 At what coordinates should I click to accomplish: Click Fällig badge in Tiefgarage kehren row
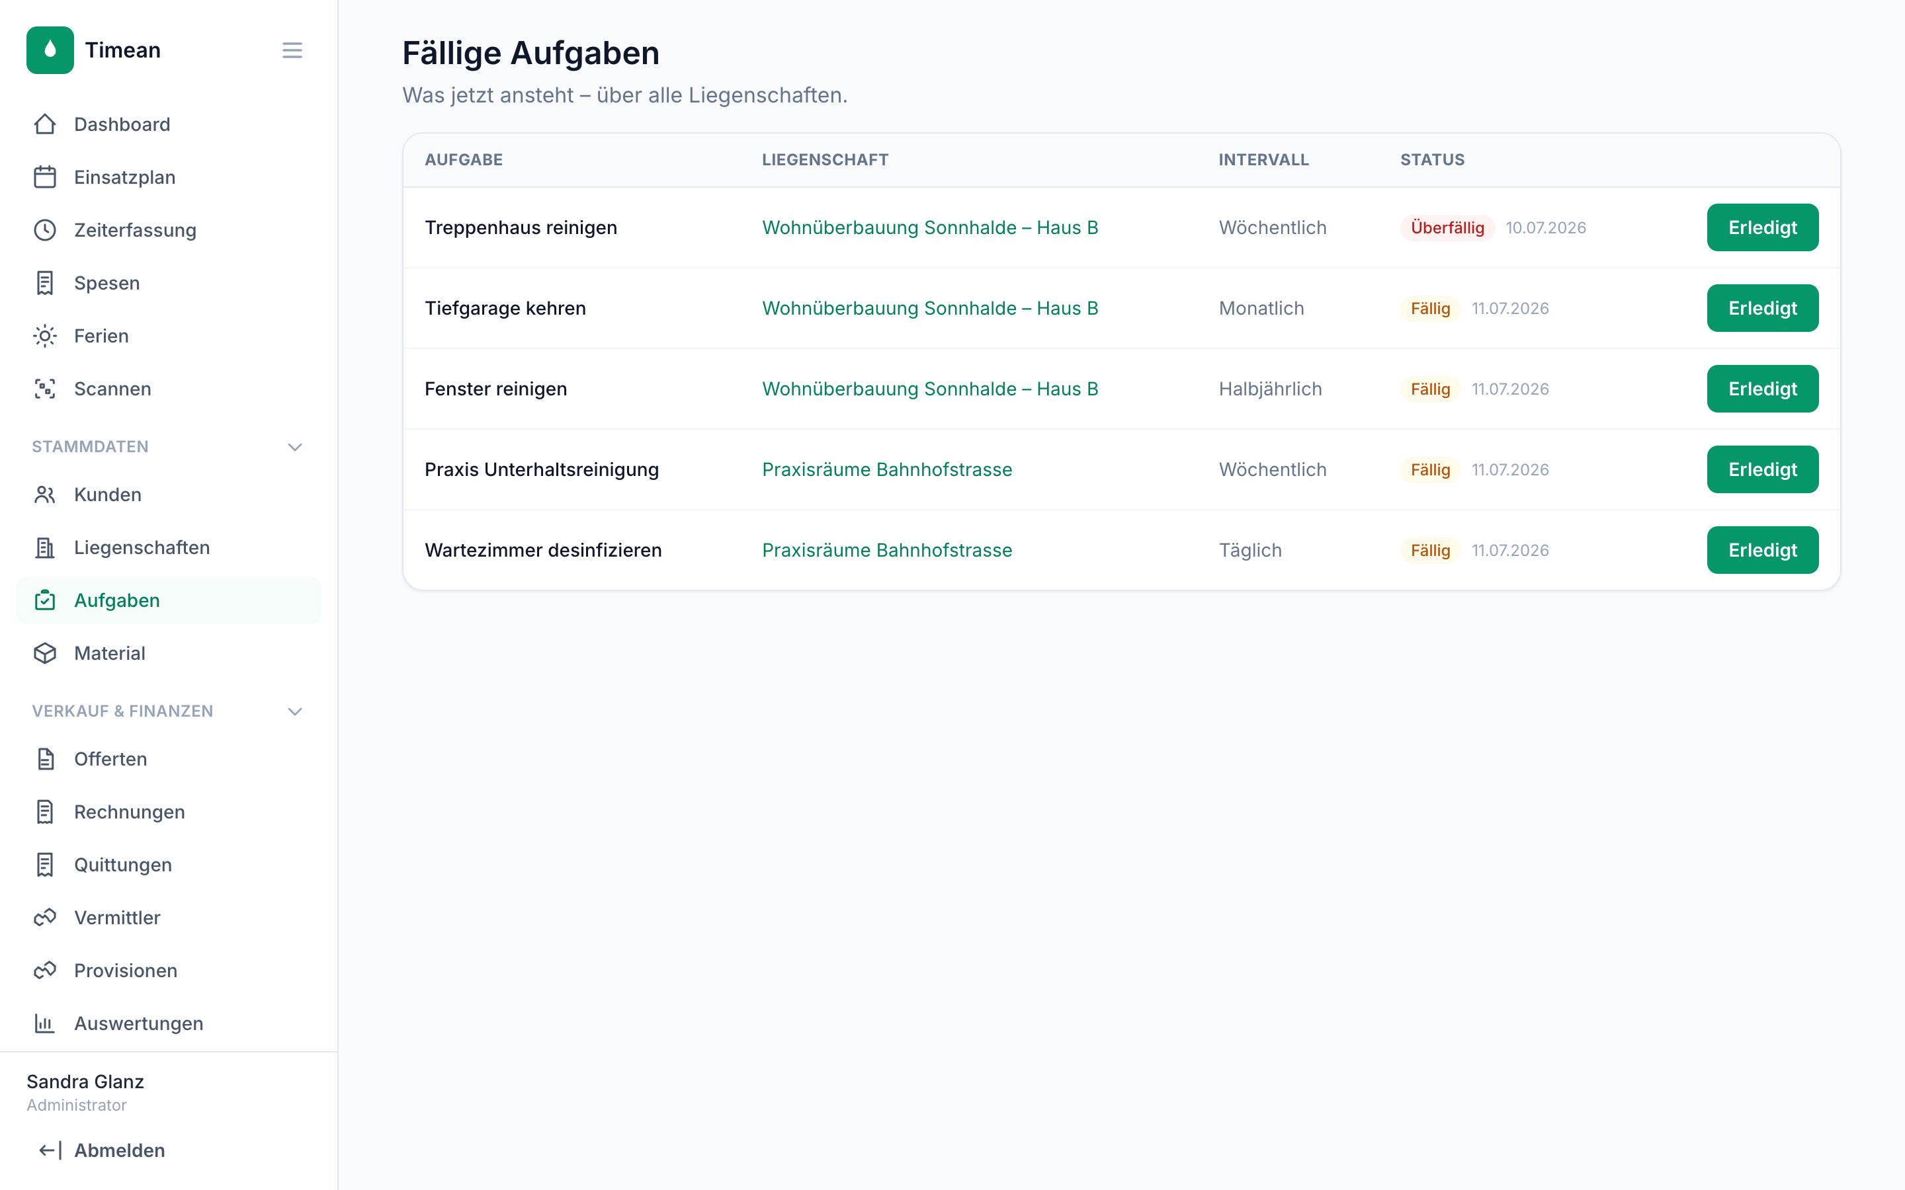[x=1429, y=307]
